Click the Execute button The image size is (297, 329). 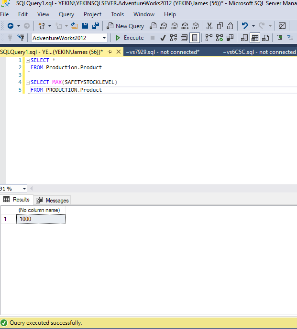pyautogui.click(x=130, y=38)
